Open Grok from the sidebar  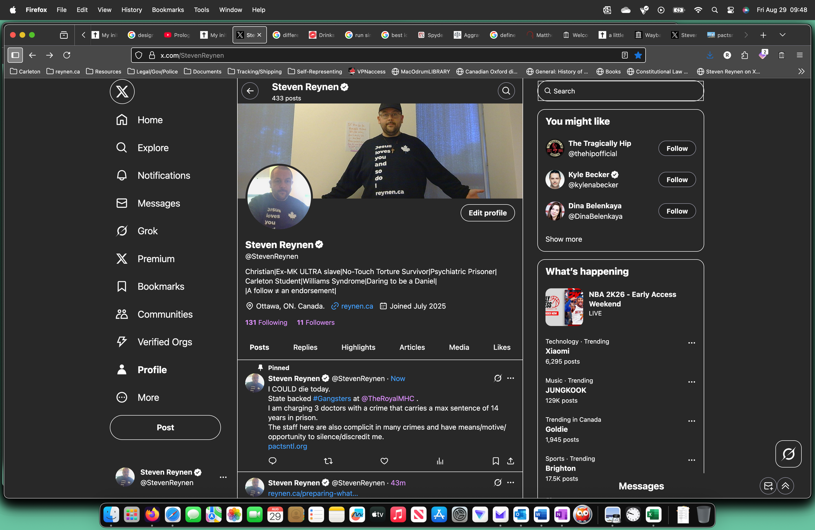(137, 231)
